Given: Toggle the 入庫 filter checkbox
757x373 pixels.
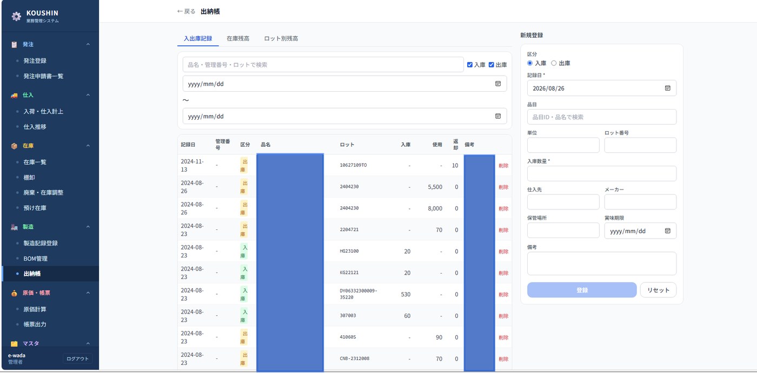Looking at the screenshot, I should (x=470, y=65).
